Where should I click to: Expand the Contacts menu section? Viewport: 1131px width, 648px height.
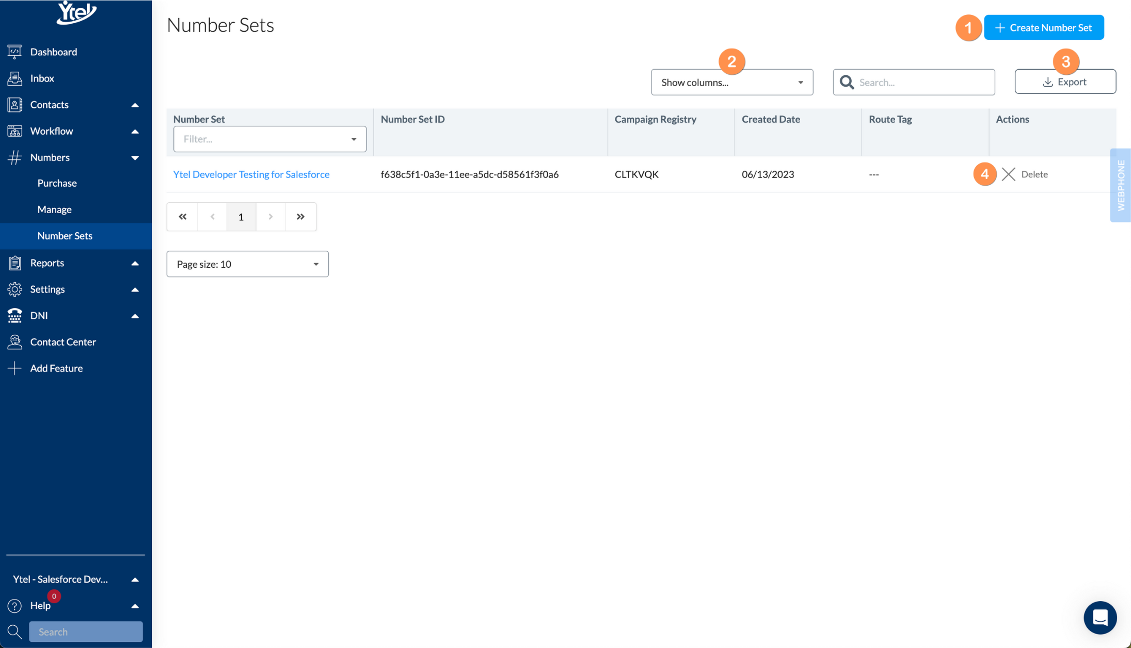click(135, 105)
